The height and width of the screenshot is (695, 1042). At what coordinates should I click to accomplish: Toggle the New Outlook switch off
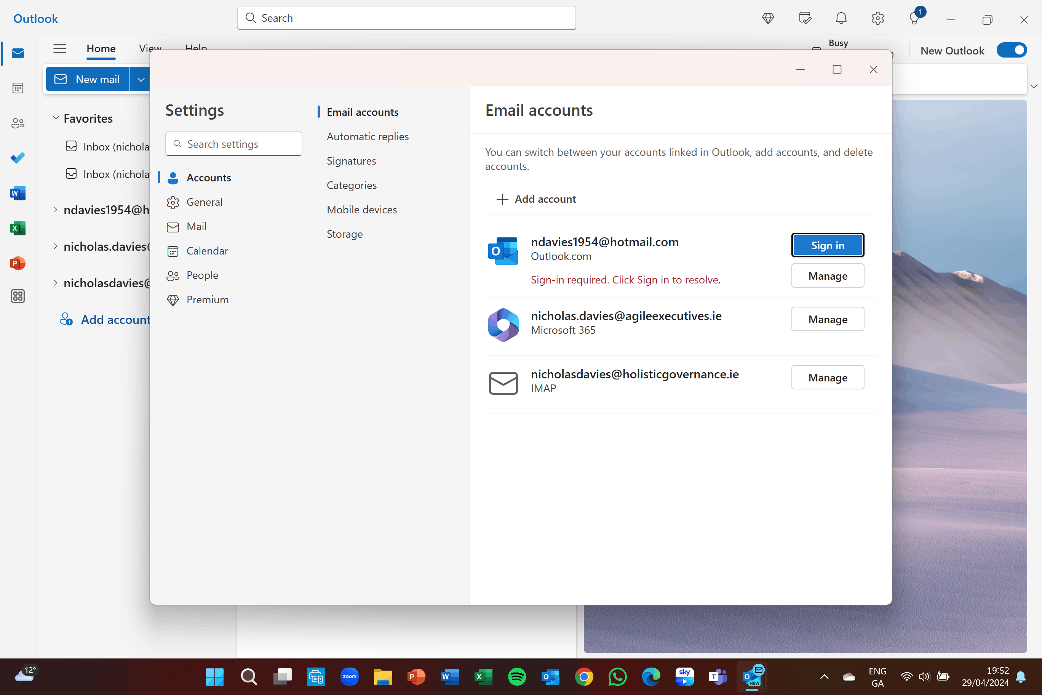pos(1012,50)
